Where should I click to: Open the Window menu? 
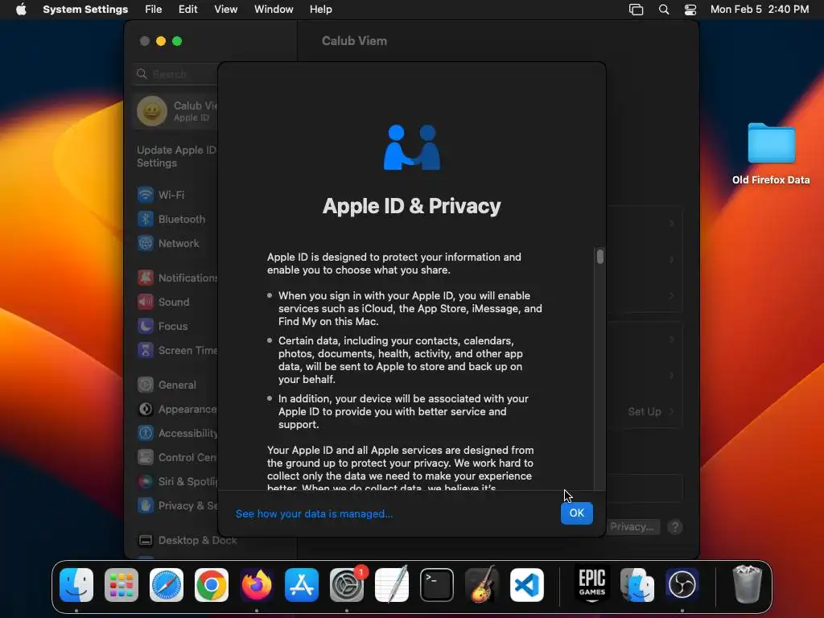pyautogui.click(x=274, y=10)
